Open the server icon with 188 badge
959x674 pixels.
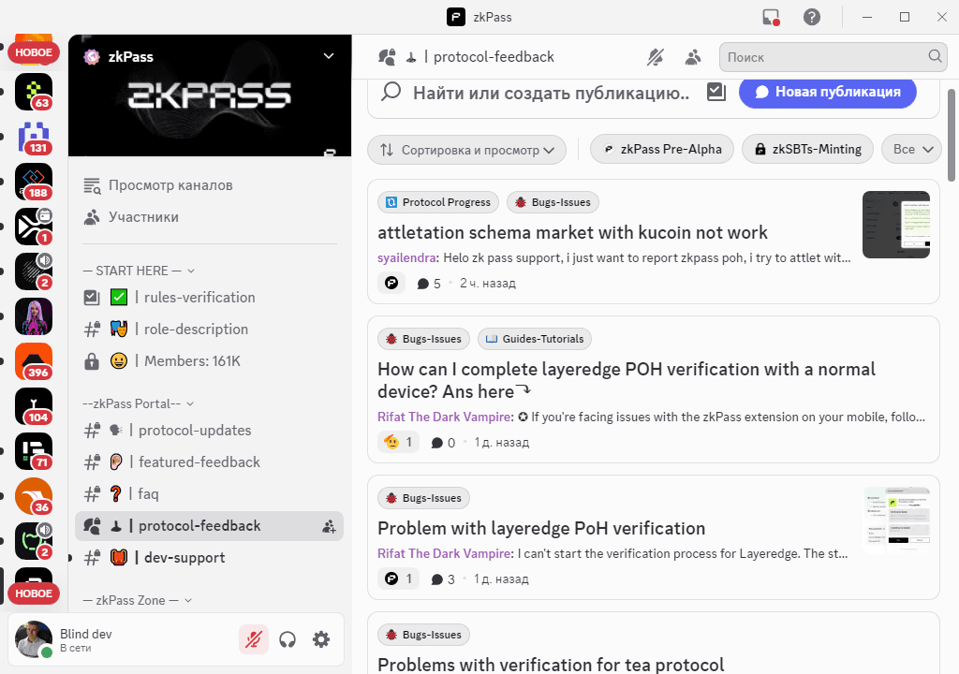[34, 182]
